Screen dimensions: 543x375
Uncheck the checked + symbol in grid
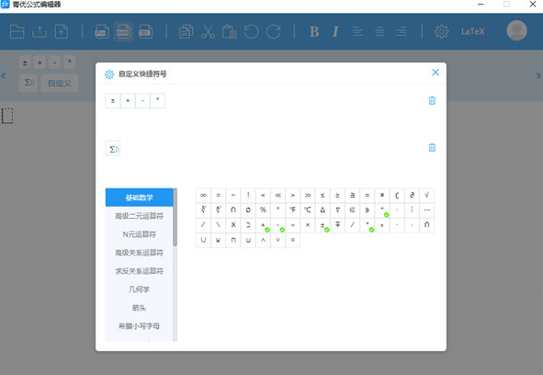pos(263,225)
